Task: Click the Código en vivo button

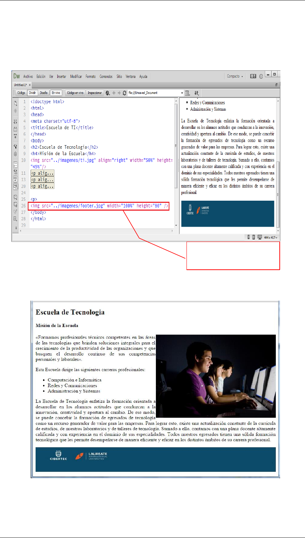Action: [x=75, y=93]
